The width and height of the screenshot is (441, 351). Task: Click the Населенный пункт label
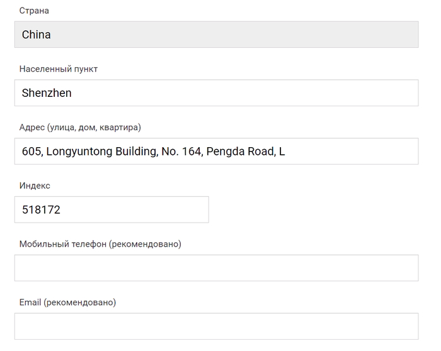click(59, 69)
